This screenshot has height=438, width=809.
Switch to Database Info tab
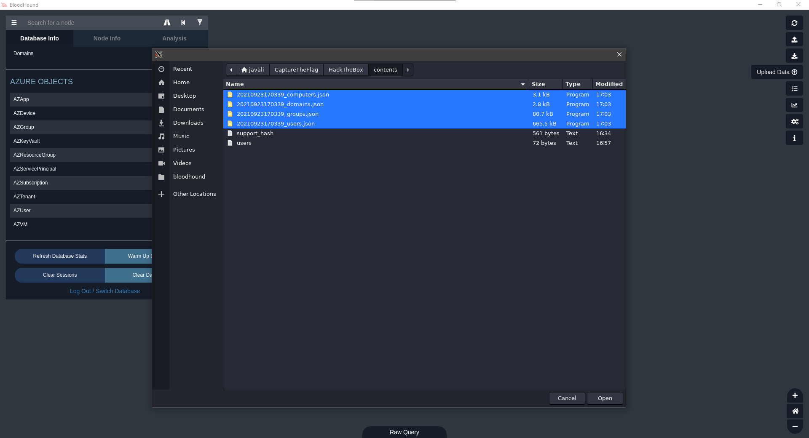tap(40, 38)
